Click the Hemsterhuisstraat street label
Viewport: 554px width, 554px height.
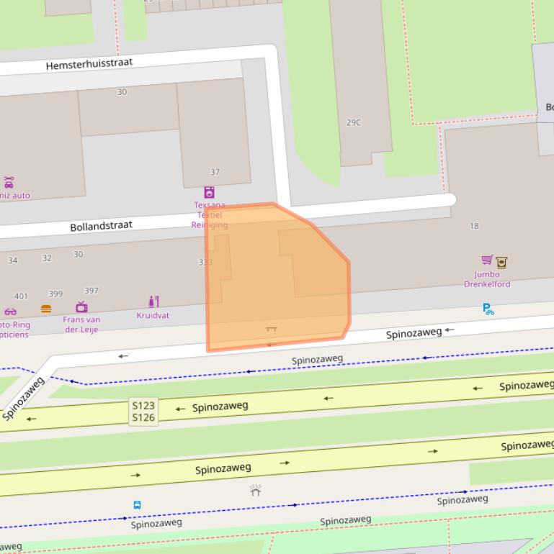89,65
